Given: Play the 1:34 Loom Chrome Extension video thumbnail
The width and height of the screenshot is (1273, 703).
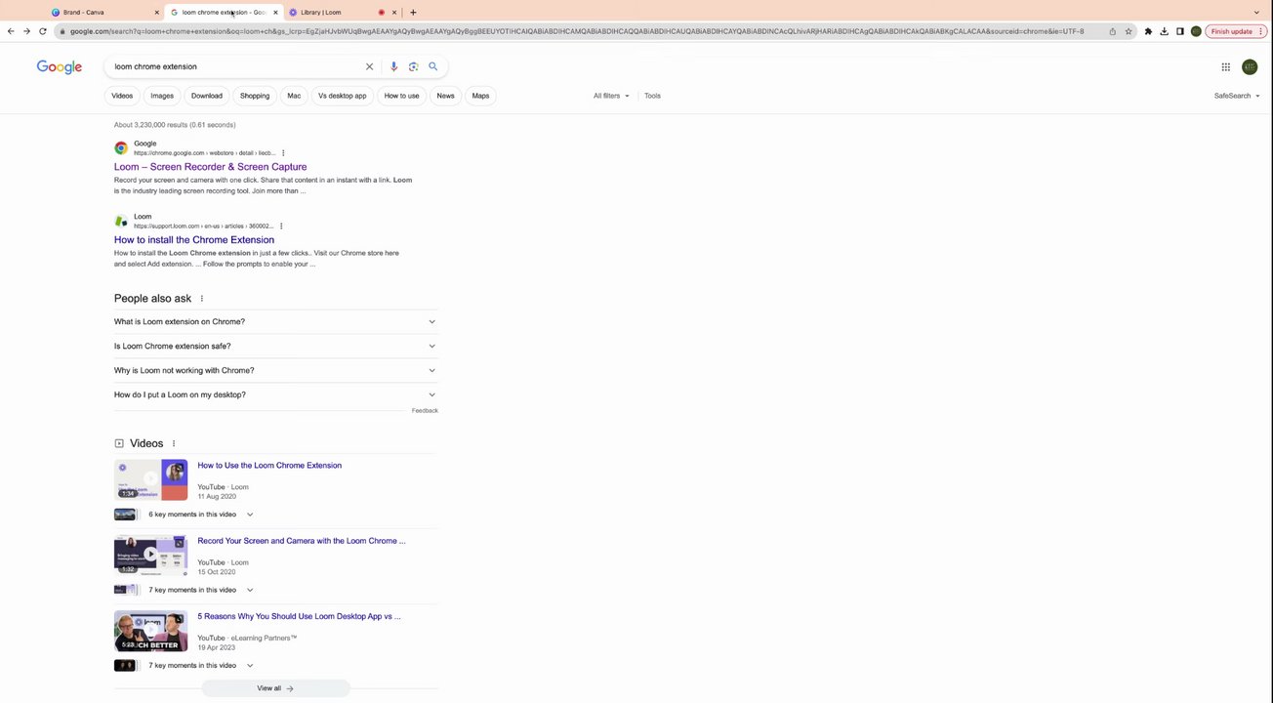Looking at the screenshot, I should point(150,479).
